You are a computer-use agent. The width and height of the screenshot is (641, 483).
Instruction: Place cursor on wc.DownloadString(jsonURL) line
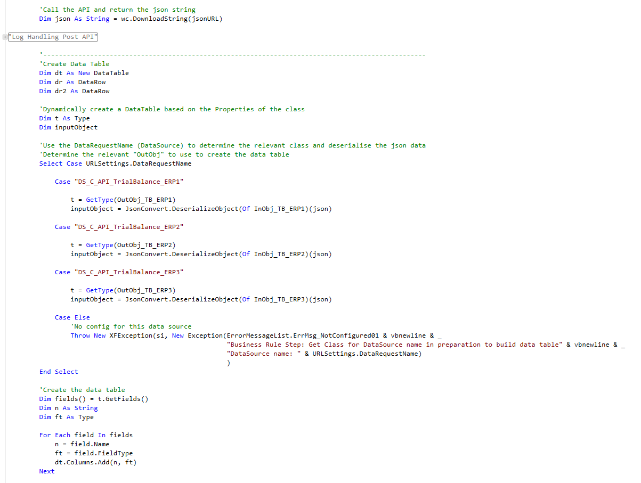tap(131, 19)
